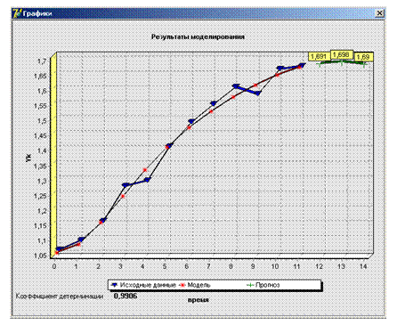Click the y-axis tick label 1,55
Image resolution: width=397 pixels, height=325 pixels.
[x=40, y=106]
